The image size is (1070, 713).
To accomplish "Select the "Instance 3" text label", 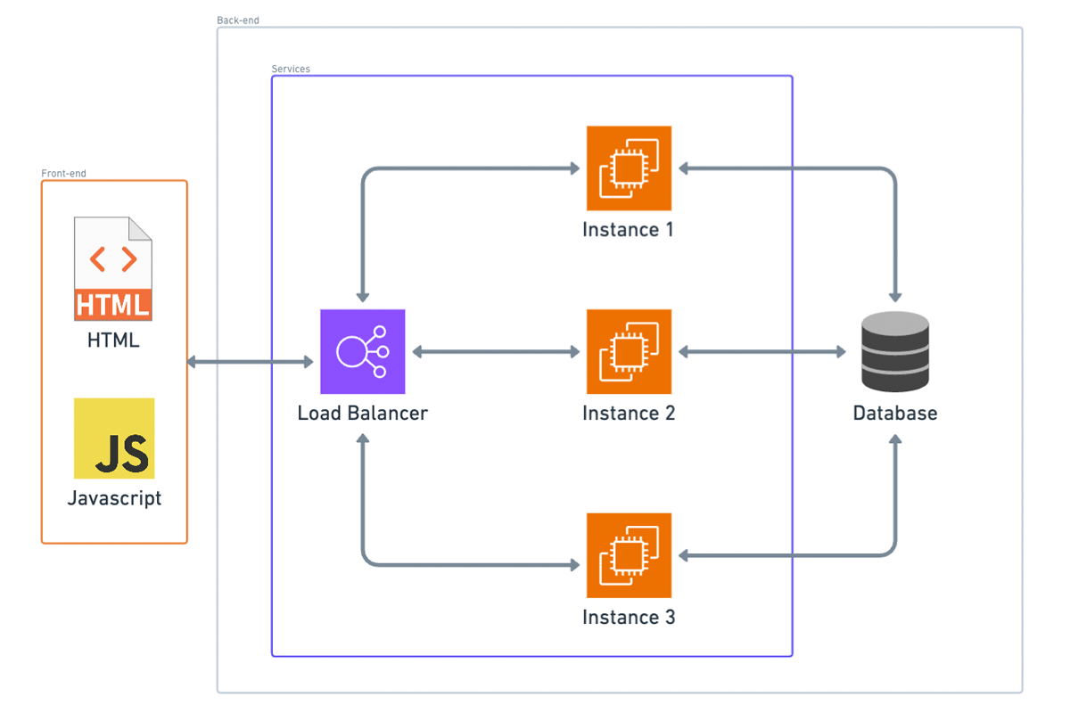I will tap(628, 617).
